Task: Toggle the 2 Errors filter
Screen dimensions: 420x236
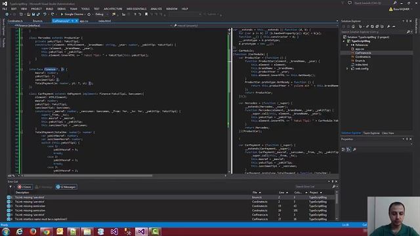Action: 25,187
